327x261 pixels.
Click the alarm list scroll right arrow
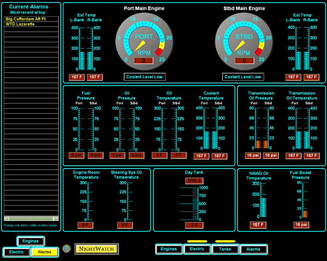pyautogui.click(x=56, y=218)
